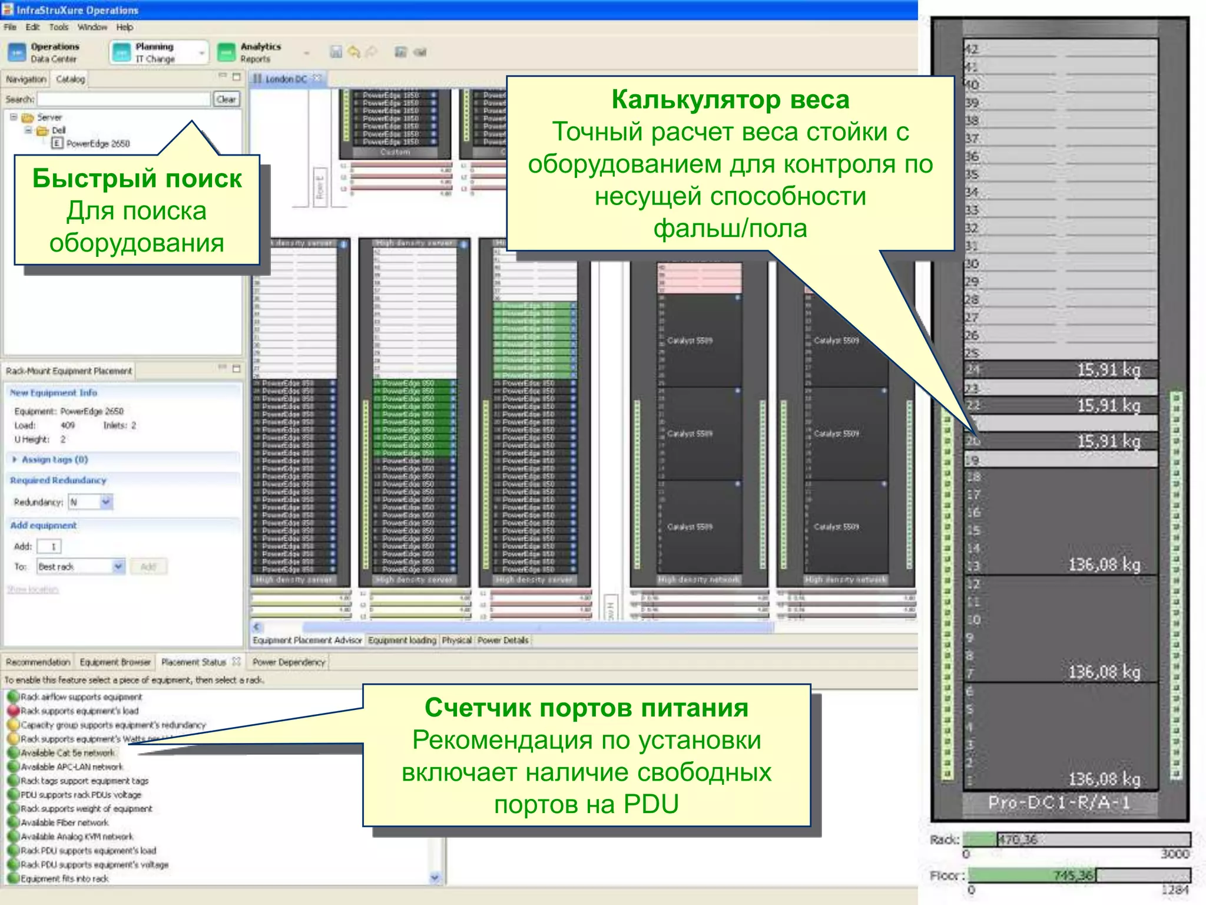Click the Add quantity field
This screenshot has height=905, width=1206.
(49, 546)
